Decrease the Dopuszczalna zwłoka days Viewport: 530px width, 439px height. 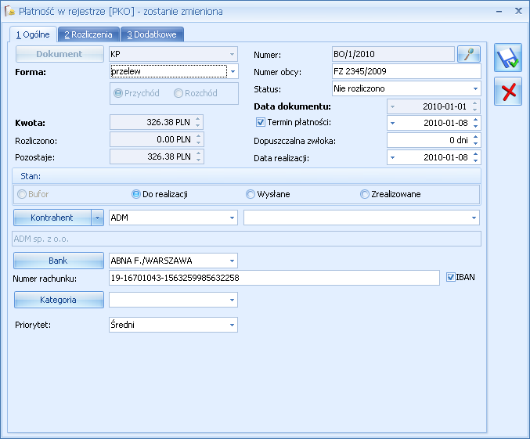[475, 144]
